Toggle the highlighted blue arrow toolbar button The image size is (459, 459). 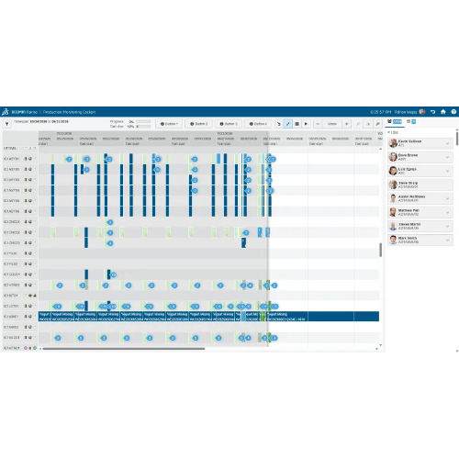coord(287,124)
